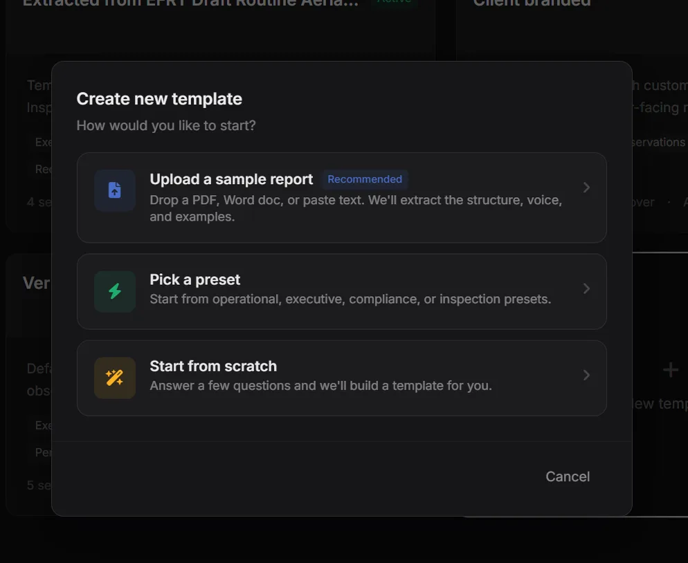Click the Client branded card title
Image resolution: width=688 pixels, height=563 pixels.
click(x=532, y=3)
